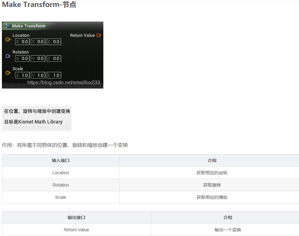Click the tooltip line 在位置、旋转与缩放中创建变换
The height and width of the screenshot is (236, 299).
[x=37, y=111]
